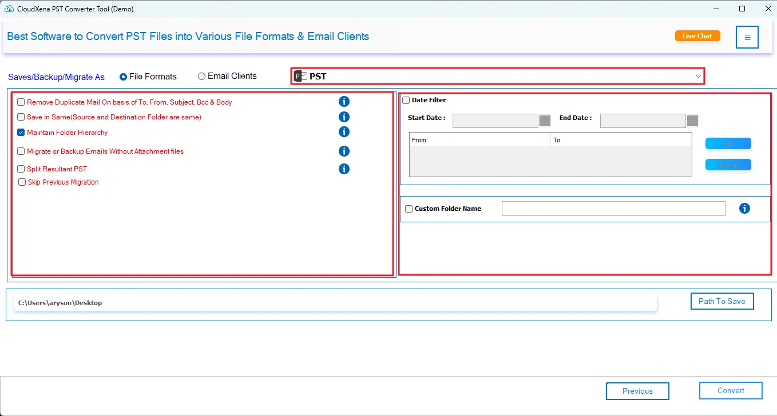Click info icon beside Split Resultant PST
Screen dimensions: 777x416
click(x=344, y=169)
